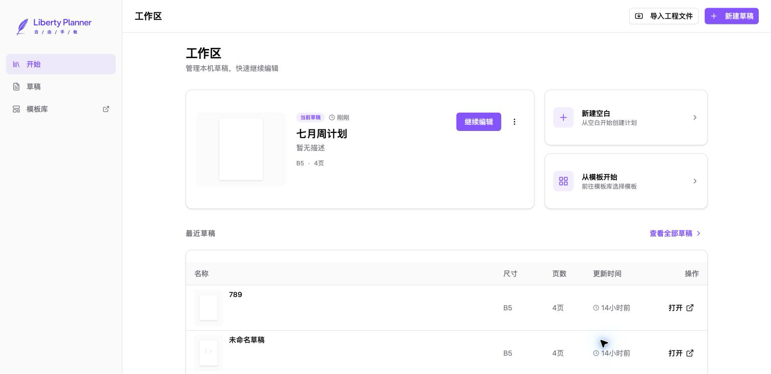
Task: Click the 更新时间 column header
Action: [x=607, y=274]
